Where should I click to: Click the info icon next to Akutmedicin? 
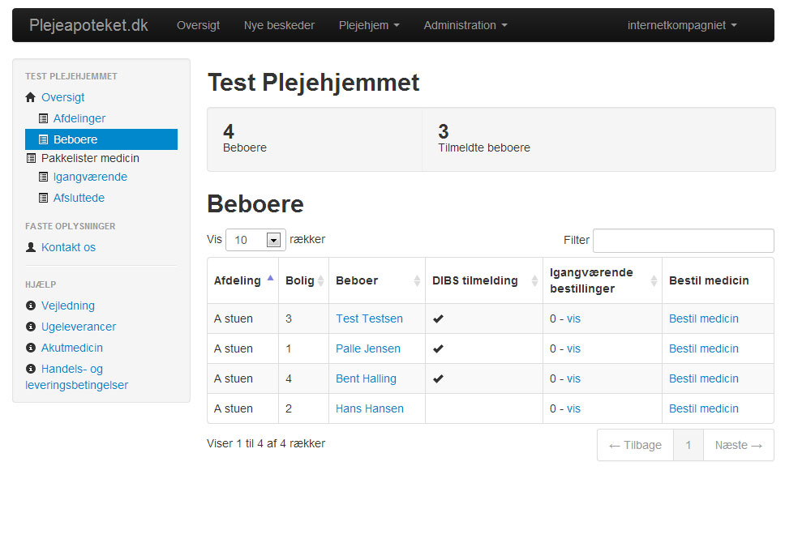[x=31, y=348]
